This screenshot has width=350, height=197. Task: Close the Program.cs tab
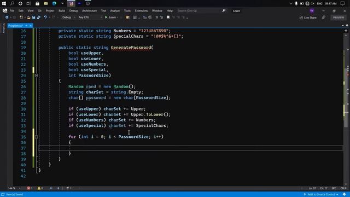(31, 26)
